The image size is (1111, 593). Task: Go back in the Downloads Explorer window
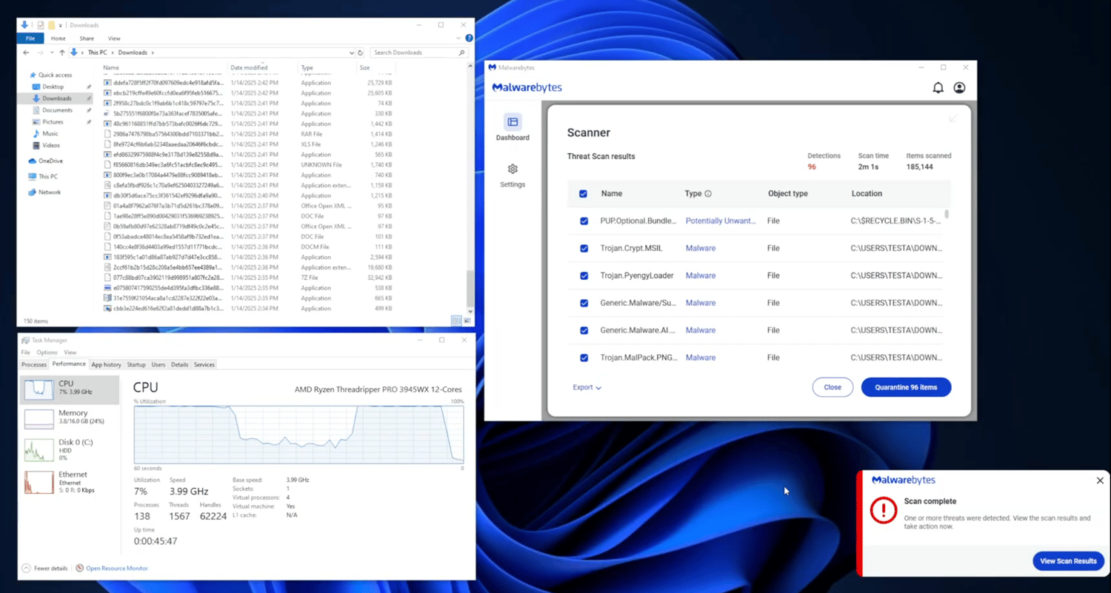click(x=27, y=53)
